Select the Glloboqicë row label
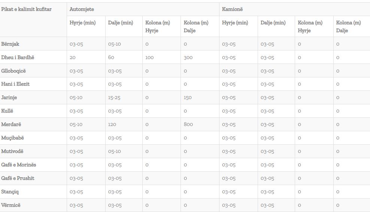Image resolution: width=370 pixels, height=212 pixels. (13, 71)
